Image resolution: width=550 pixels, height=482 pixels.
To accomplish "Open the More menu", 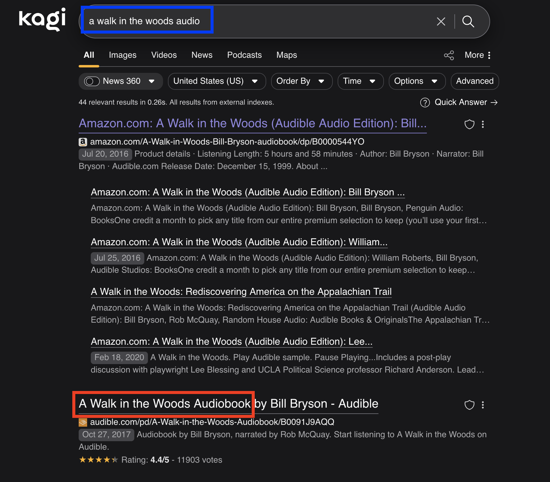I will [478, 55].
